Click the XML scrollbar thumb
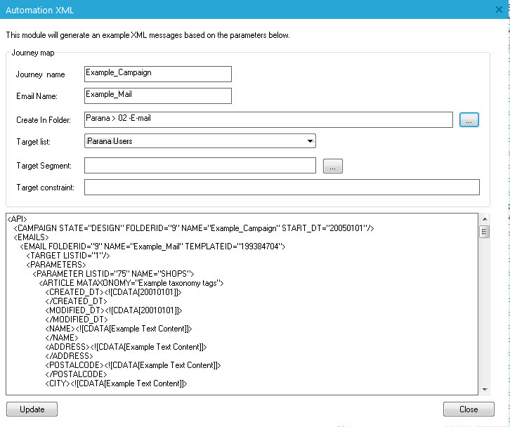This screenshot has width=510, height=427. pos(484,232)
